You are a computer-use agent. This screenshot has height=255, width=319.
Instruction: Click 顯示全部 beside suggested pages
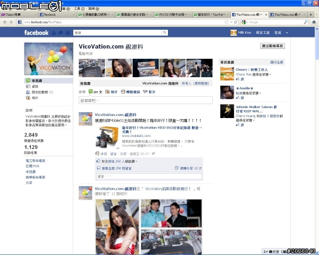click(x=277, y=62)
